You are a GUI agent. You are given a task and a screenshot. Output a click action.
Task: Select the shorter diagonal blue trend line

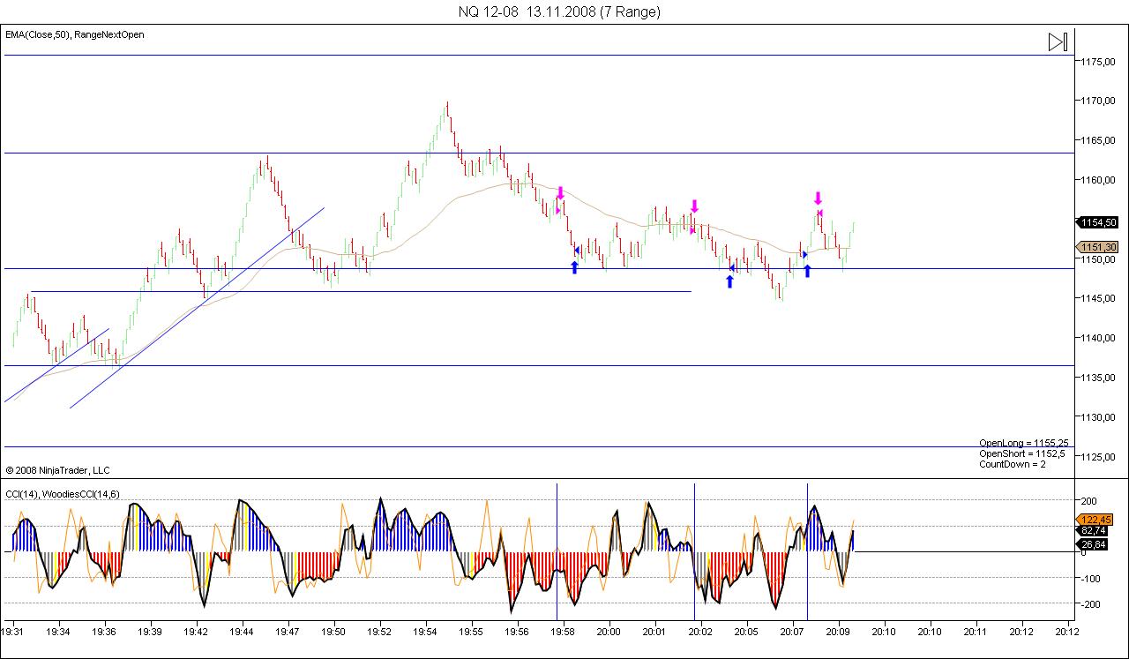[x=56, y=365]
